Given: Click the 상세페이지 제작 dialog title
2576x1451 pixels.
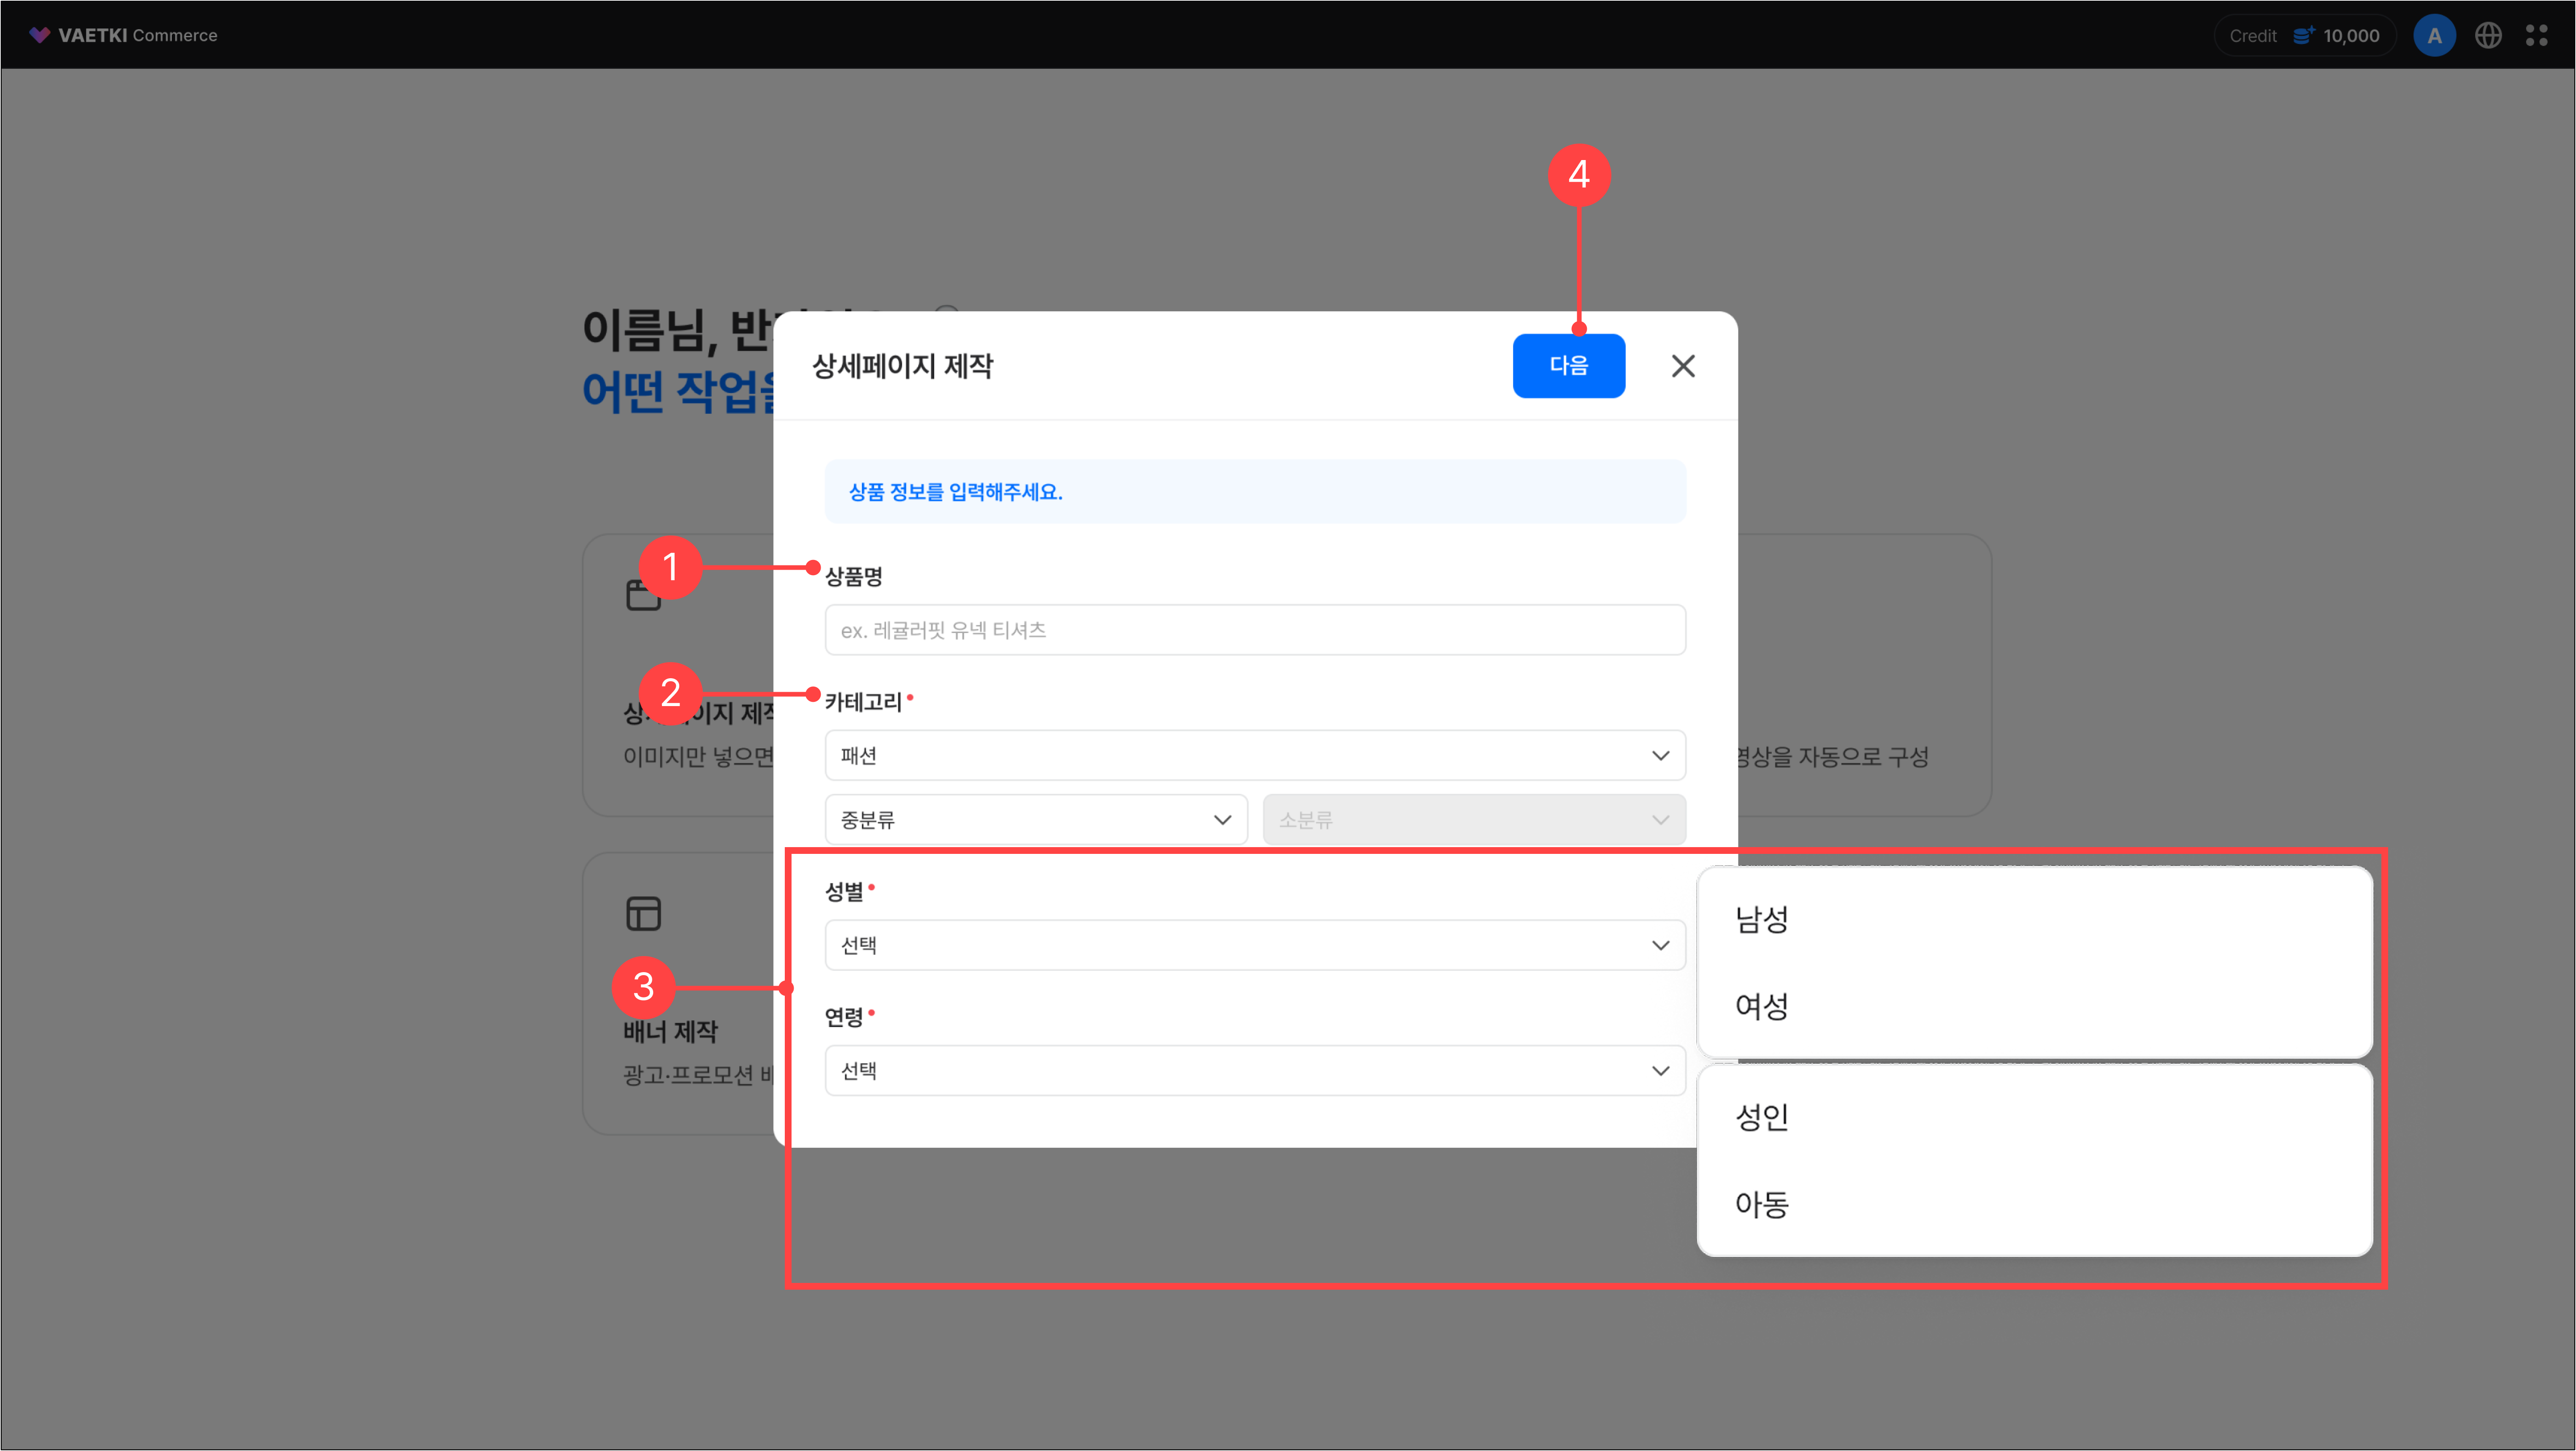Looking at the screenshot, I should pyautogui.click(x=902, y=366).
